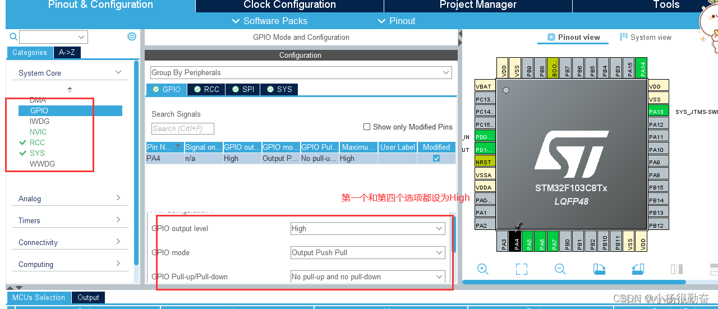Switch to the SYS configuration tab
This screenshot has height=309, width=718.
click(x=279, y=89)
